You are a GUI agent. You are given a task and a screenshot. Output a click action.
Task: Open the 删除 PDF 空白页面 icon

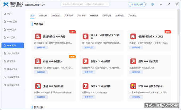click(133, 61)
